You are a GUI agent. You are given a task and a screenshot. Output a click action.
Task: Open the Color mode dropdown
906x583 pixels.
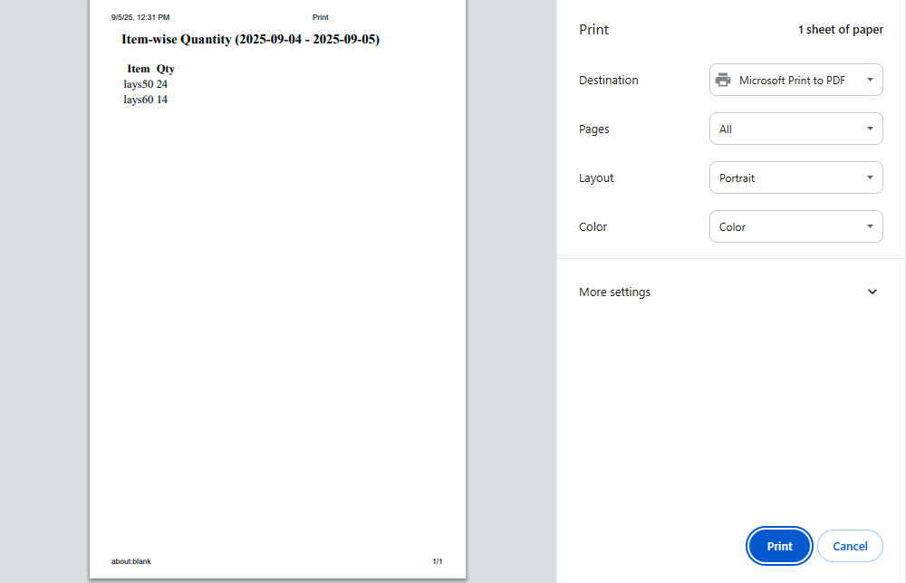(x=795, y=226)
